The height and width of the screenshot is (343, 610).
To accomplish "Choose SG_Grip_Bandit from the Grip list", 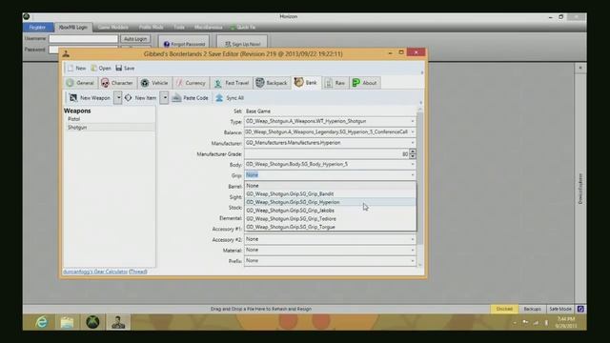I will [330, 194].
